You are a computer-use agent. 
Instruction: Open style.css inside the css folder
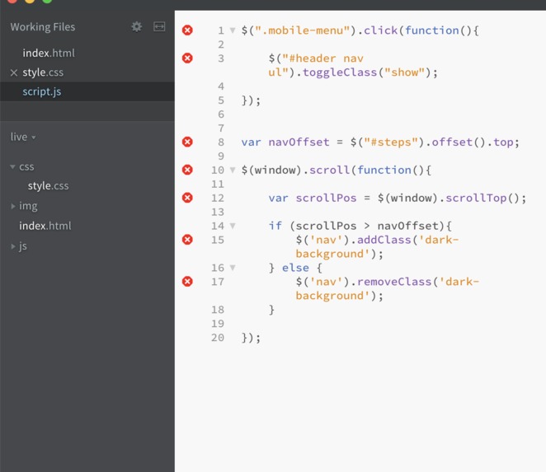48,186
